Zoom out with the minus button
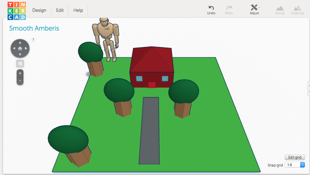Viewport: 310px width, 175px height. (x=20, y=81)
